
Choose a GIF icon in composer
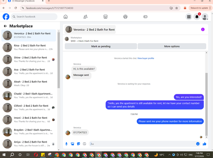[x=84, y=144]
